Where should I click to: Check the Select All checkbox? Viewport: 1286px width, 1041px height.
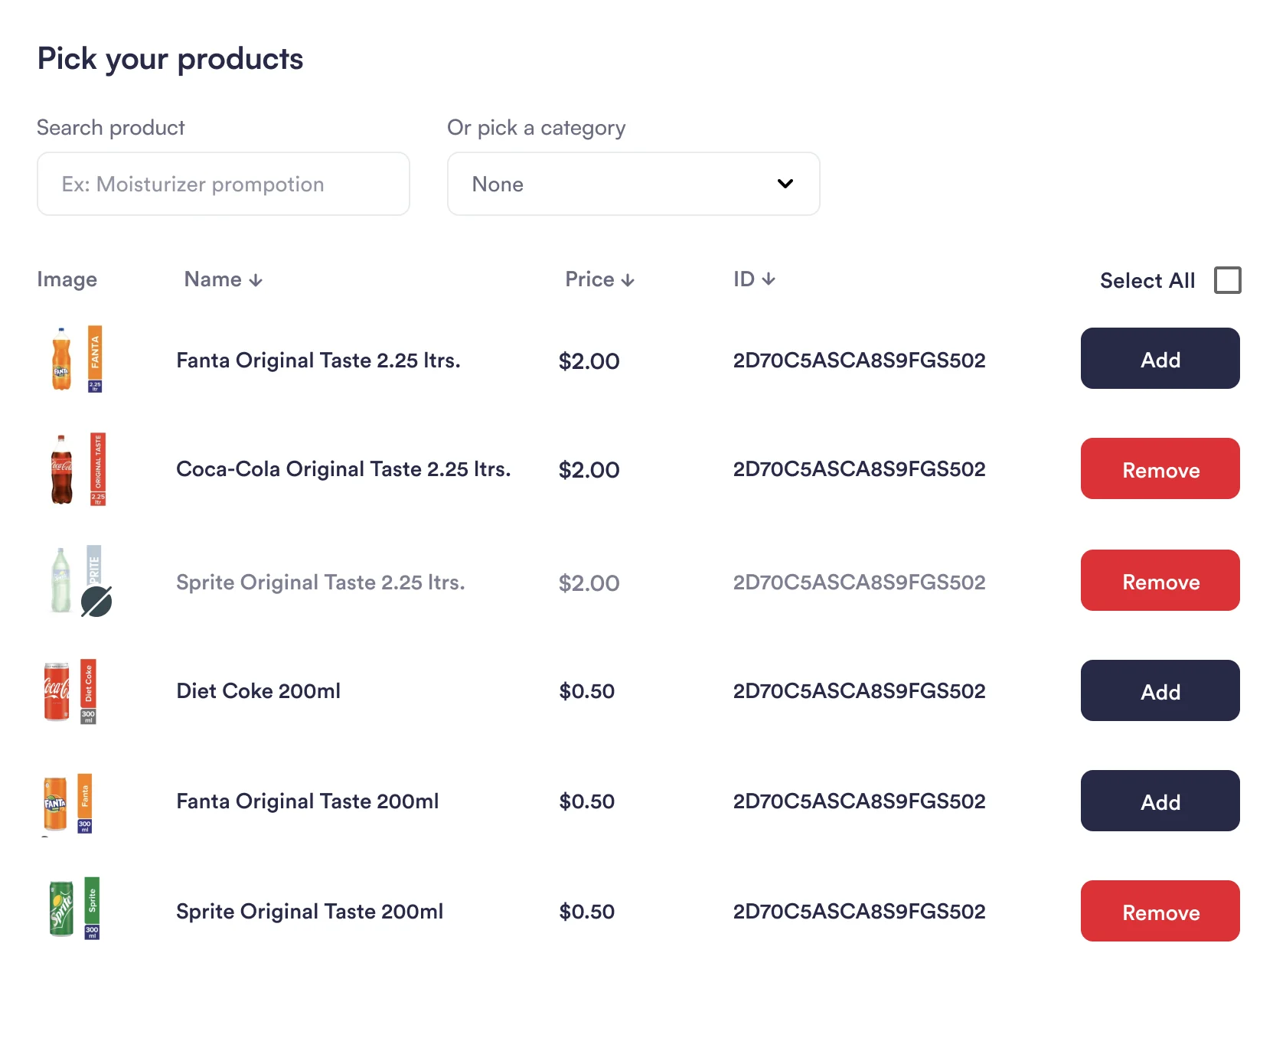(x=1228, y=280)
